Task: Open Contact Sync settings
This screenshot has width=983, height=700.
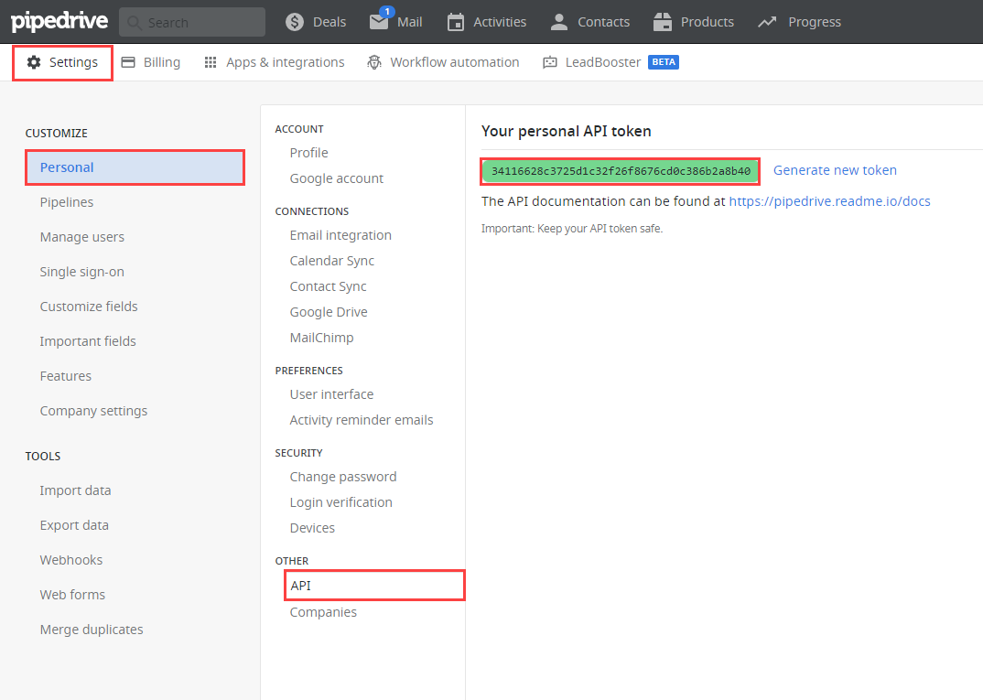Action: point(328,287)
